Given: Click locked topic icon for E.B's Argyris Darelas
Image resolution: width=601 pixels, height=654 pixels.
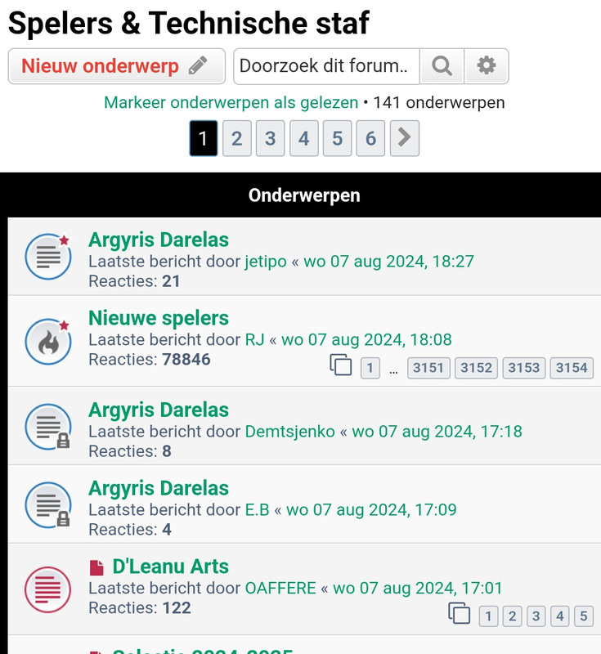Looking at the screenshot, I should [48, 505].
